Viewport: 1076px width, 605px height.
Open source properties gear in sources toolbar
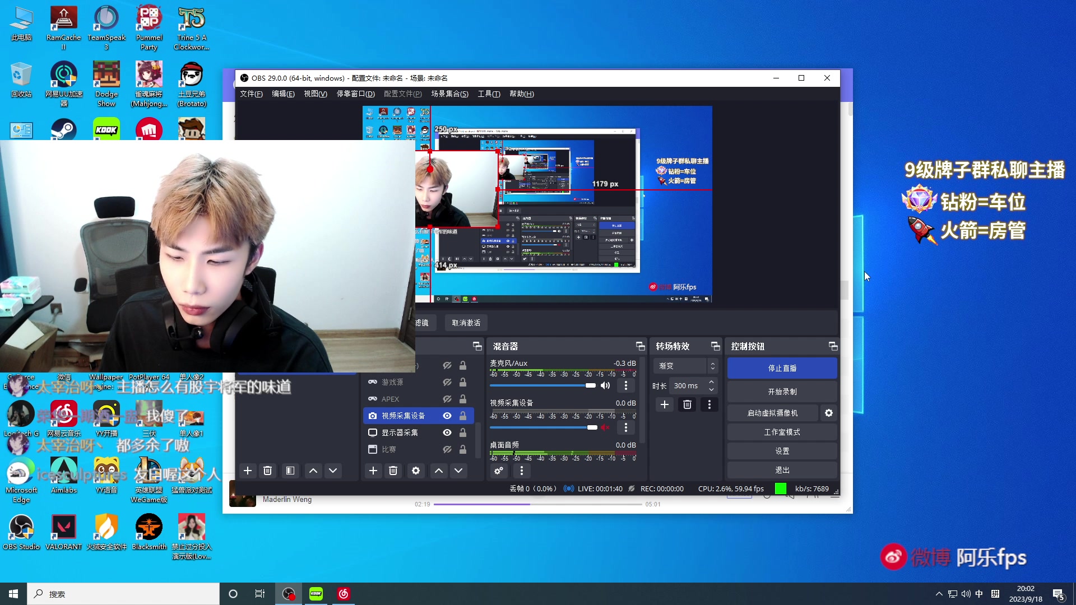click(416, 471)
